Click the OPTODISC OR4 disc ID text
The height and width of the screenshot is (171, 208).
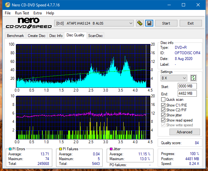(187, 53)
